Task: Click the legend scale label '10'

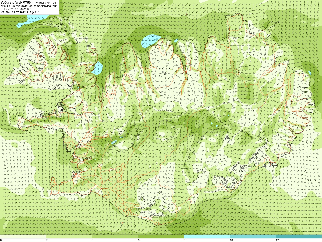Action: point(231,240)
